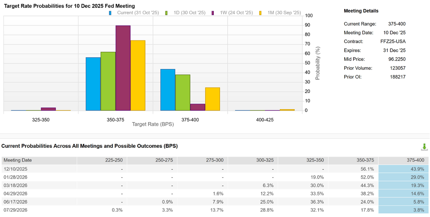
Task: Click the yellow bar in the 375-400 group
Action: (212, 99)
